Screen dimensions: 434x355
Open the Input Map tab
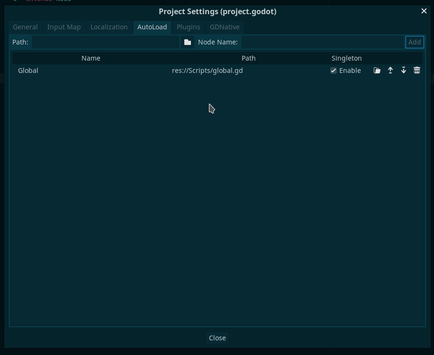pyautogui.click(x=64, y=27)
